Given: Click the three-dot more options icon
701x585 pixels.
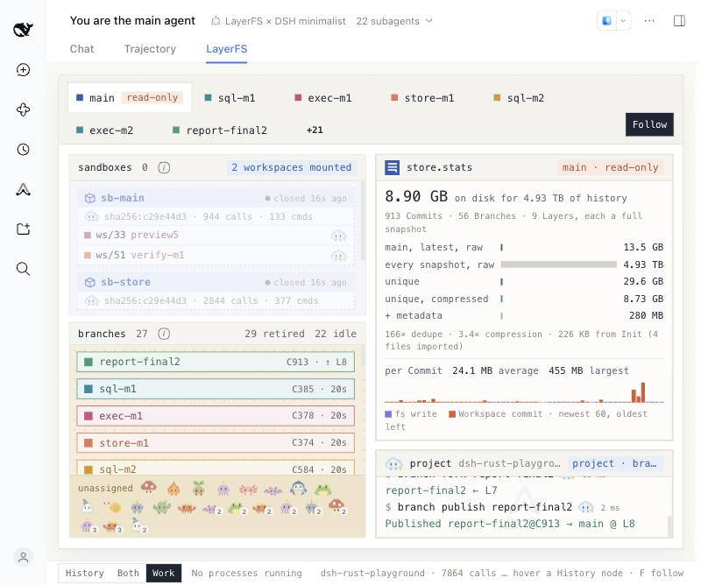Looking at the screenshot, I should click(x=649, y=20).
